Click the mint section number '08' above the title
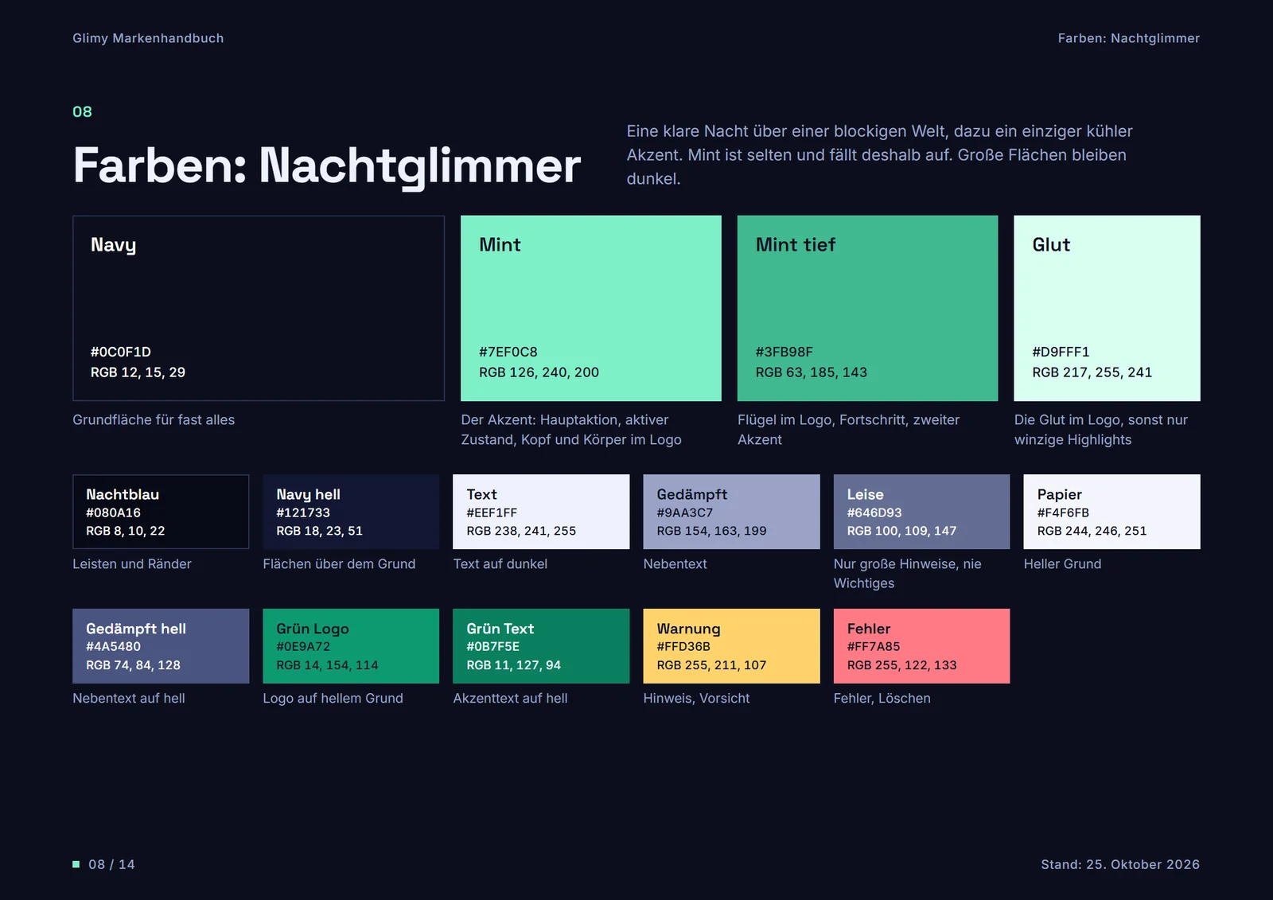This screenshot has height=900, width=1273. pyautogui.click(x=82, y=111)
